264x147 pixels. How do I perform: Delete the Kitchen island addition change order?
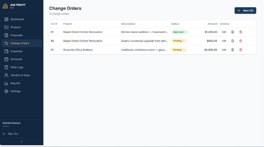point(241,32)
